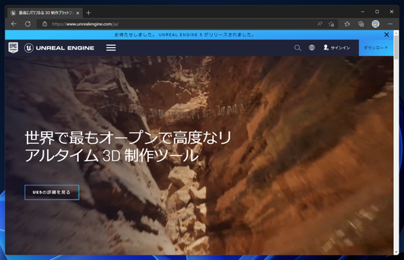The height and width of the screenshot is (260, 404).
Task: Click the Epic Games logo
Action: pyautogui.click(x=13, y=48)
